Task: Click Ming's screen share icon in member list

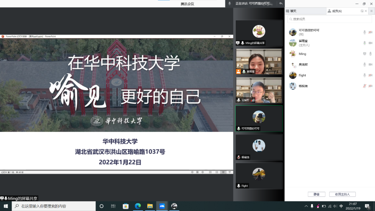Action: click(365, 54)
